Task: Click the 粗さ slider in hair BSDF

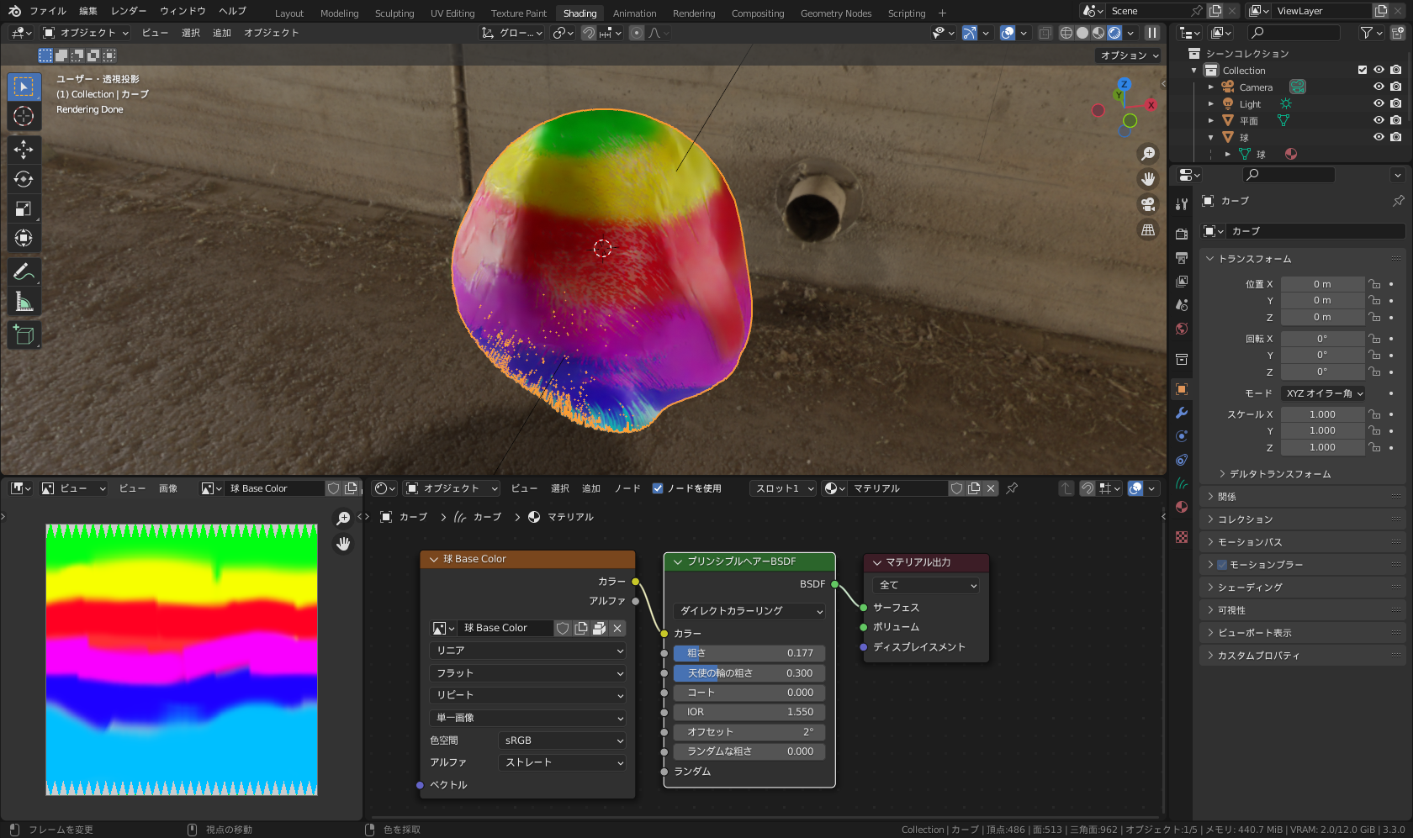Action: (x=749, y=653)
